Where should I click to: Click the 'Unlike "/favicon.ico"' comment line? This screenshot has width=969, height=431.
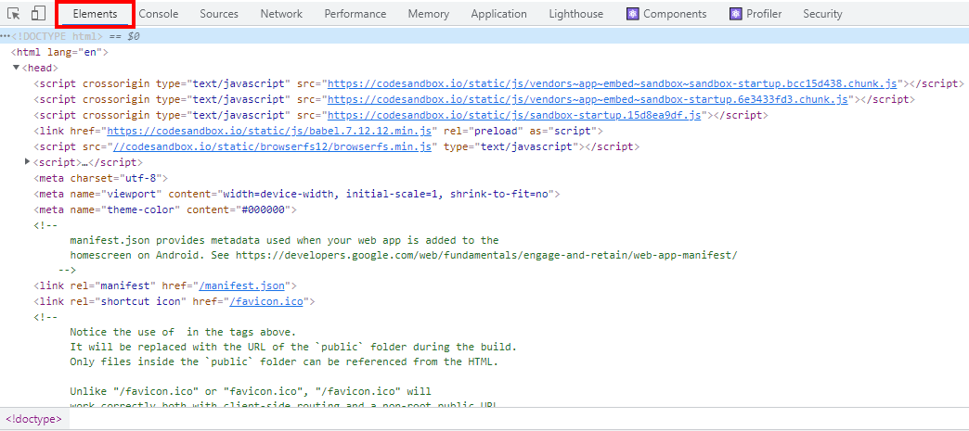pyautogui.click(x=251, y=391)
